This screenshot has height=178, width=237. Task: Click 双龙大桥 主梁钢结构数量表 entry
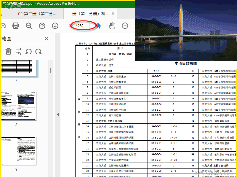[x=112, y=166]
